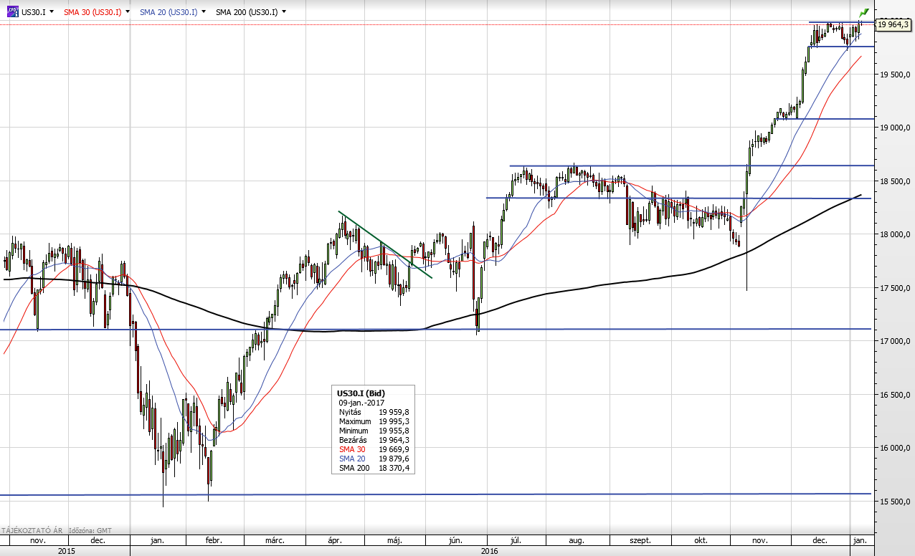The image size is (915, 556).
Task: Click the SMA 30 value 19 669,9
Action: click(394, 449)
